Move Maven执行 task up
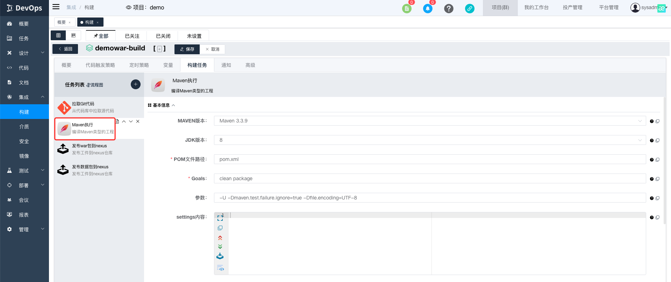671x282 pixels. (124, 121)
